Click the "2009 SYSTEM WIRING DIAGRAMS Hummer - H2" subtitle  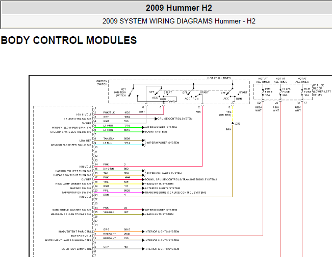[x=178, y=21]
